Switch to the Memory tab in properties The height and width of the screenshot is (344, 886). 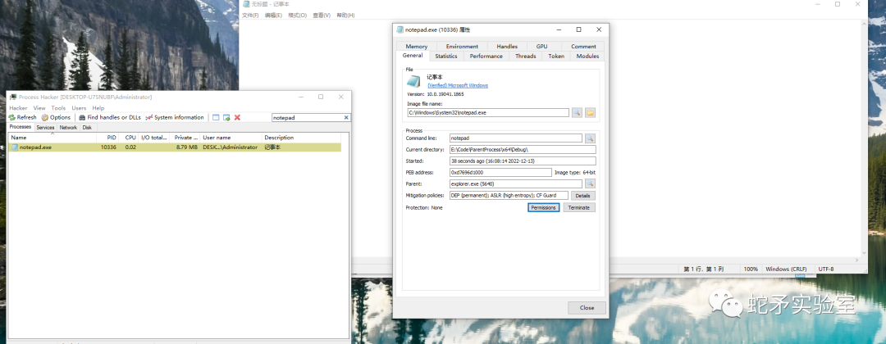417,46
